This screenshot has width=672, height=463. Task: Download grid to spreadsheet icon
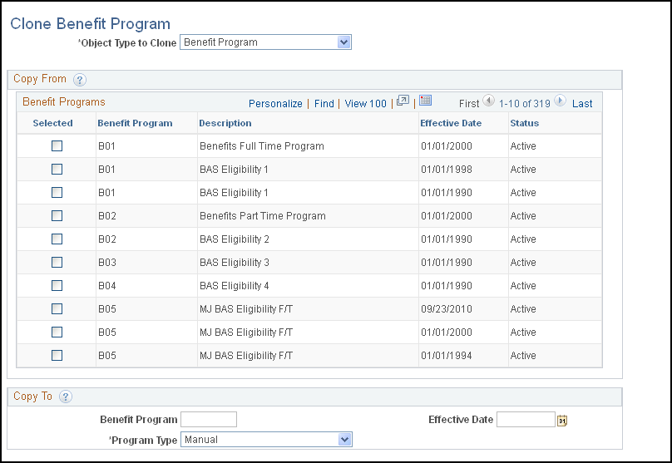[425, 101]
